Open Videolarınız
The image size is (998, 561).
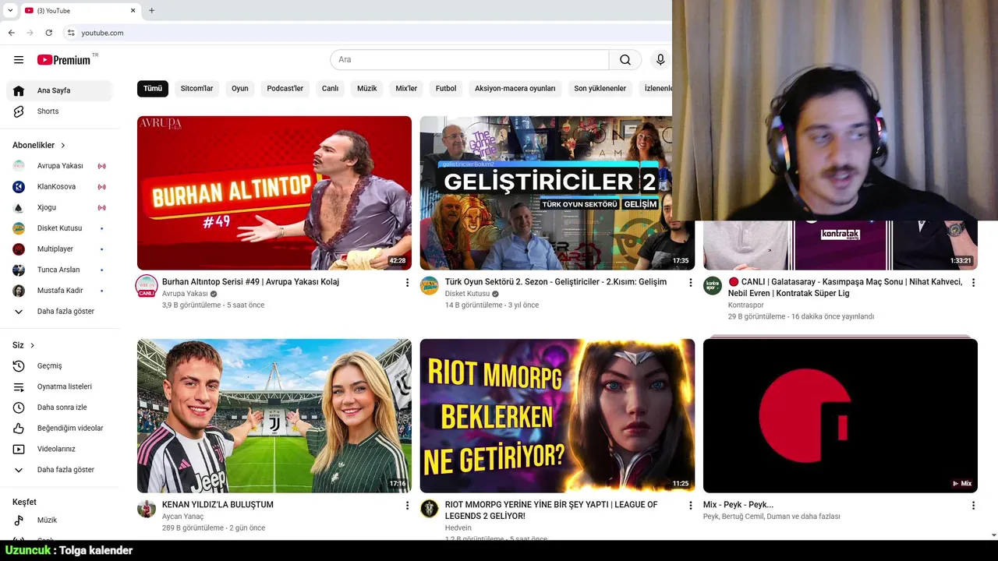pyautogui.click(x=59, y=449)
